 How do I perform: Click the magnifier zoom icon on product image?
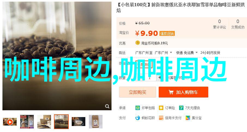click(x=107, y=106)
